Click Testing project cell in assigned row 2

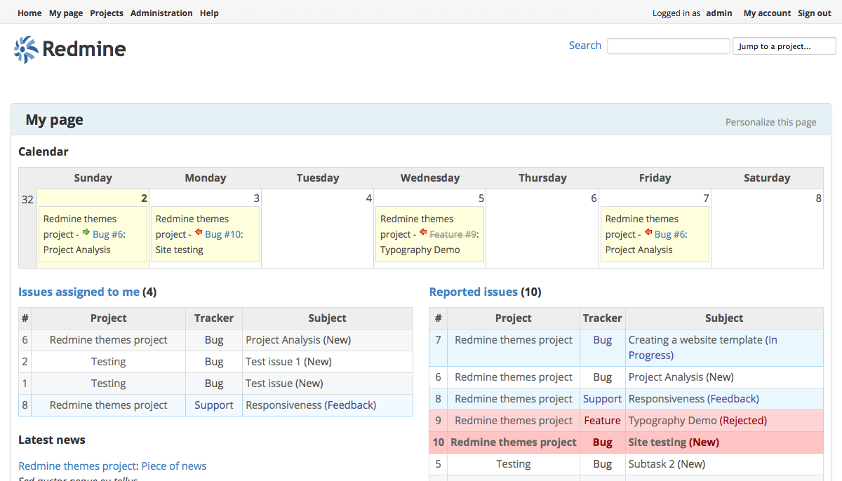109,361
